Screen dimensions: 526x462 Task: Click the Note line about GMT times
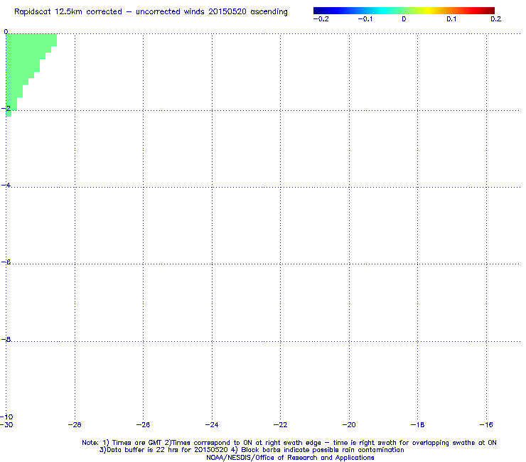[289, 443]
